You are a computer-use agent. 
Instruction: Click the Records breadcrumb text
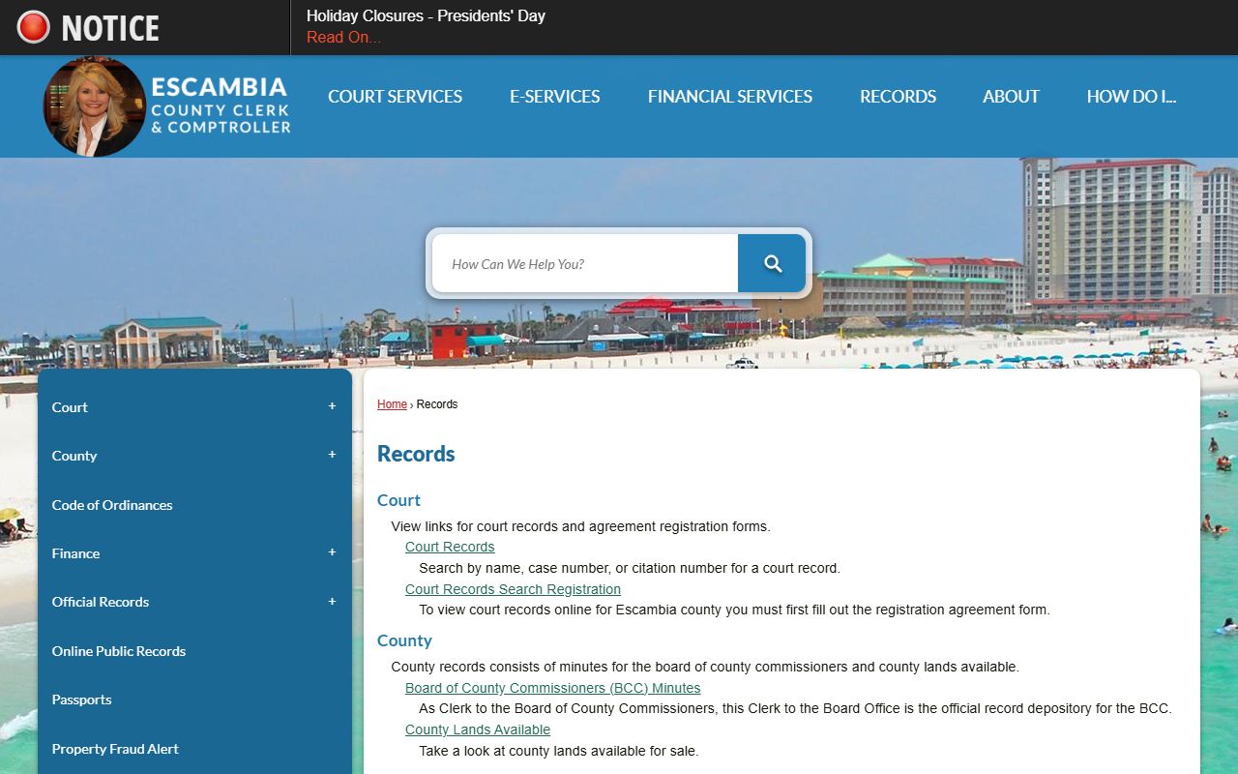pyautogui.click(x=437, y=404)
